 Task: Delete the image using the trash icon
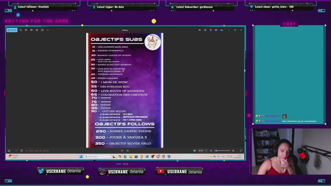tap(26, 30)
